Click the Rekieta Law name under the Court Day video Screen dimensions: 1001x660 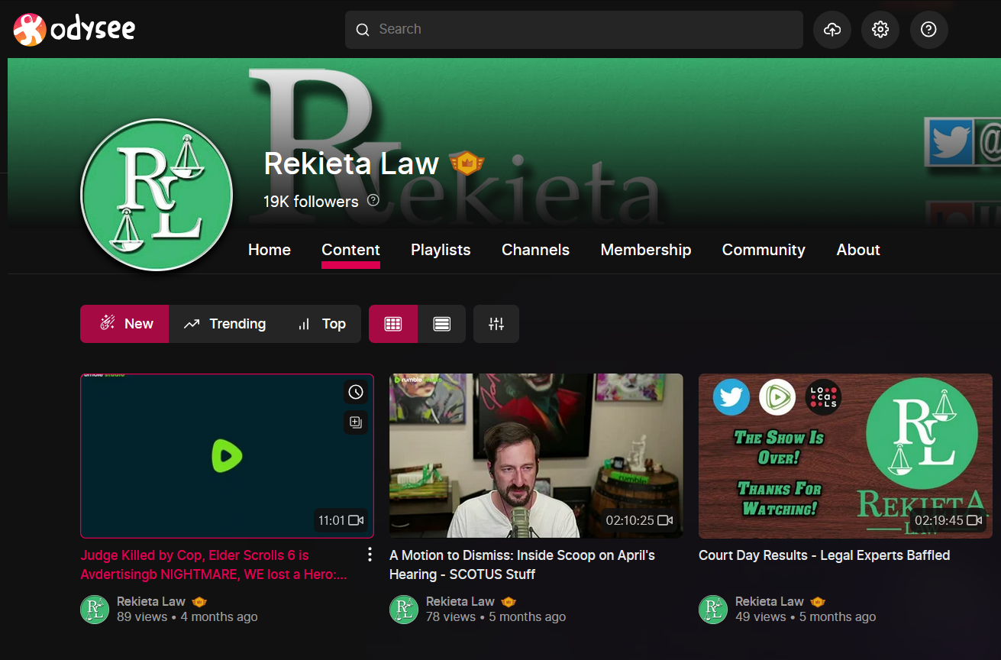point(770,601)
